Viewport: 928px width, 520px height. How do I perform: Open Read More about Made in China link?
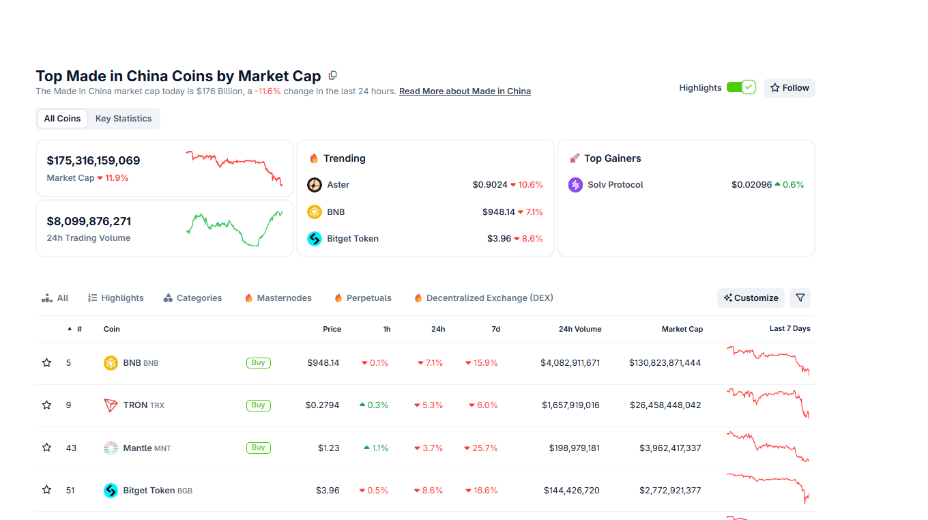click(x=465, y=91)
